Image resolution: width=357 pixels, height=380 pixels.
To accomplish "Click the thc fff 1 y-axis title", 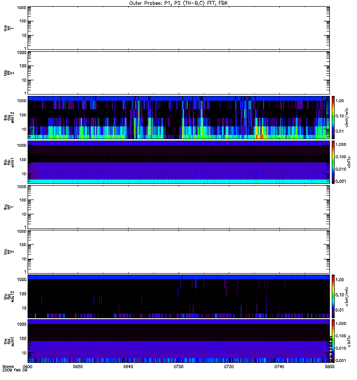I will click(x=9, y=207).
